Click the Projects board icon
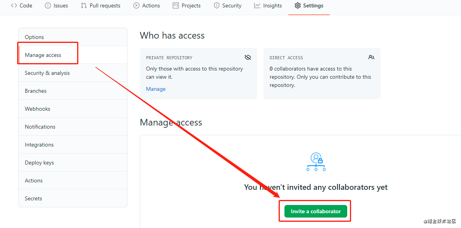461x228 pixels. 176,5
